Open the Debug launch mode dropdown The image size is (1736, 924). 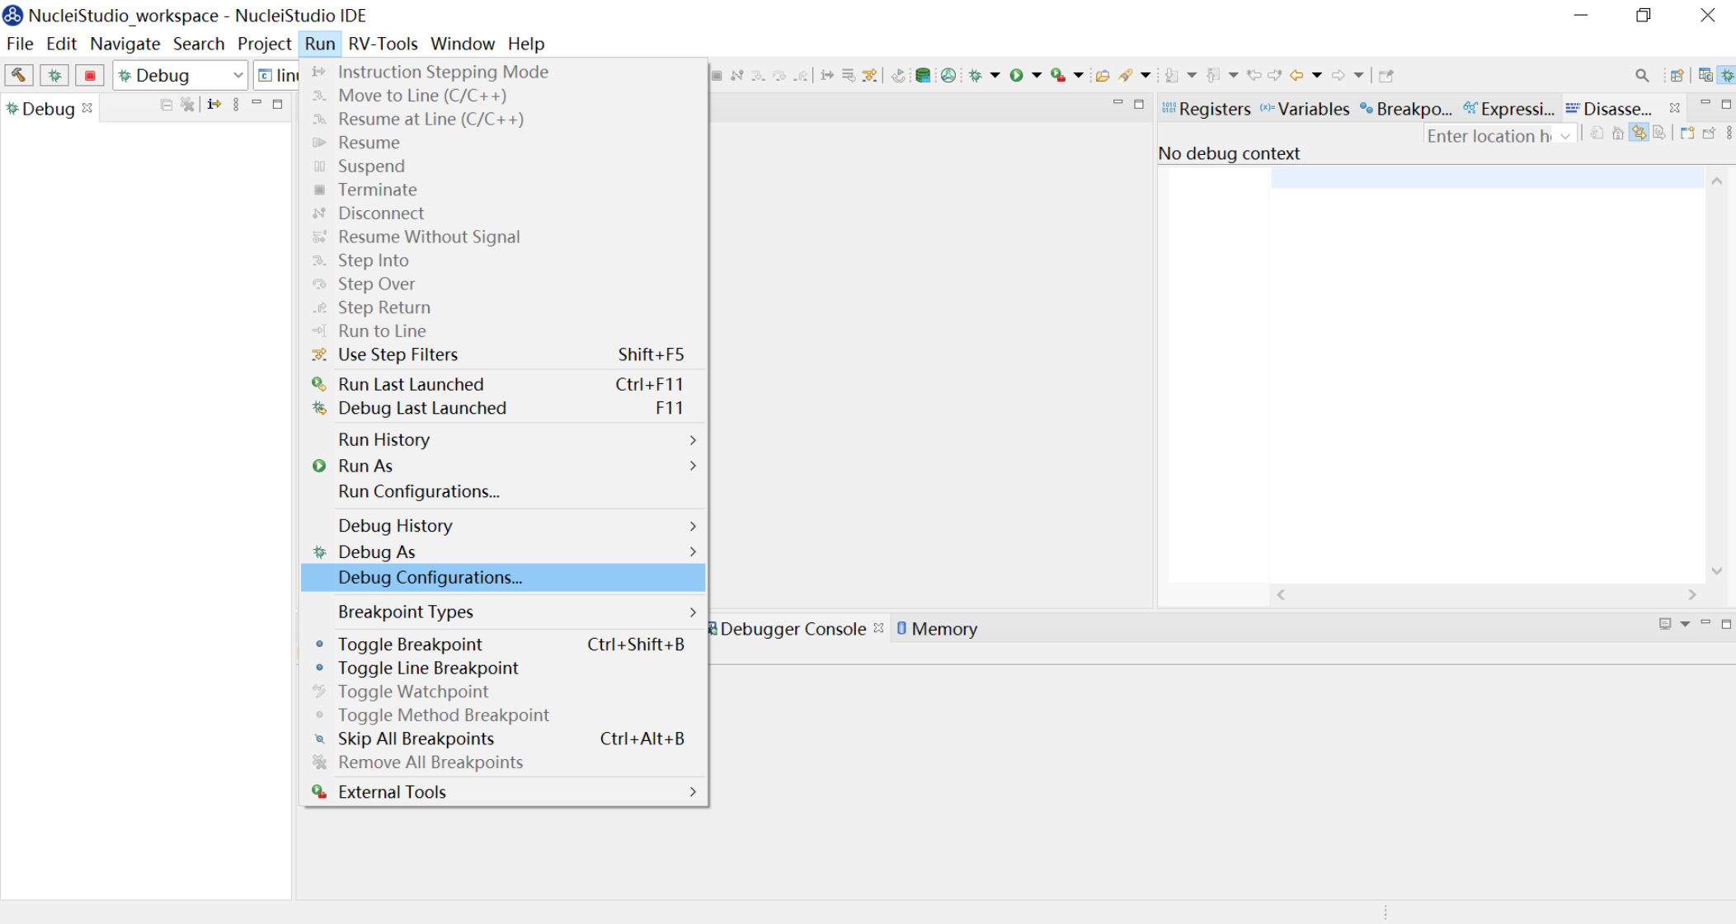pos(238,75)
